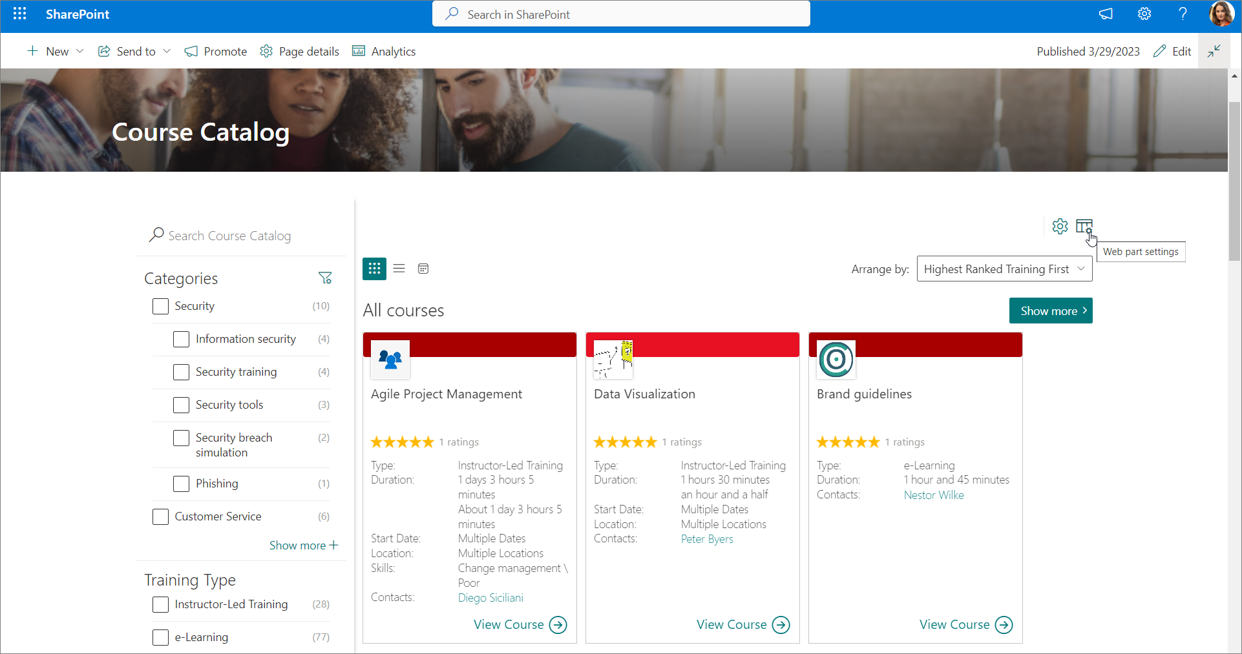Open the gear settings icon above Arrange by
Screen dimensions: 1242x654
point(1060,227)
